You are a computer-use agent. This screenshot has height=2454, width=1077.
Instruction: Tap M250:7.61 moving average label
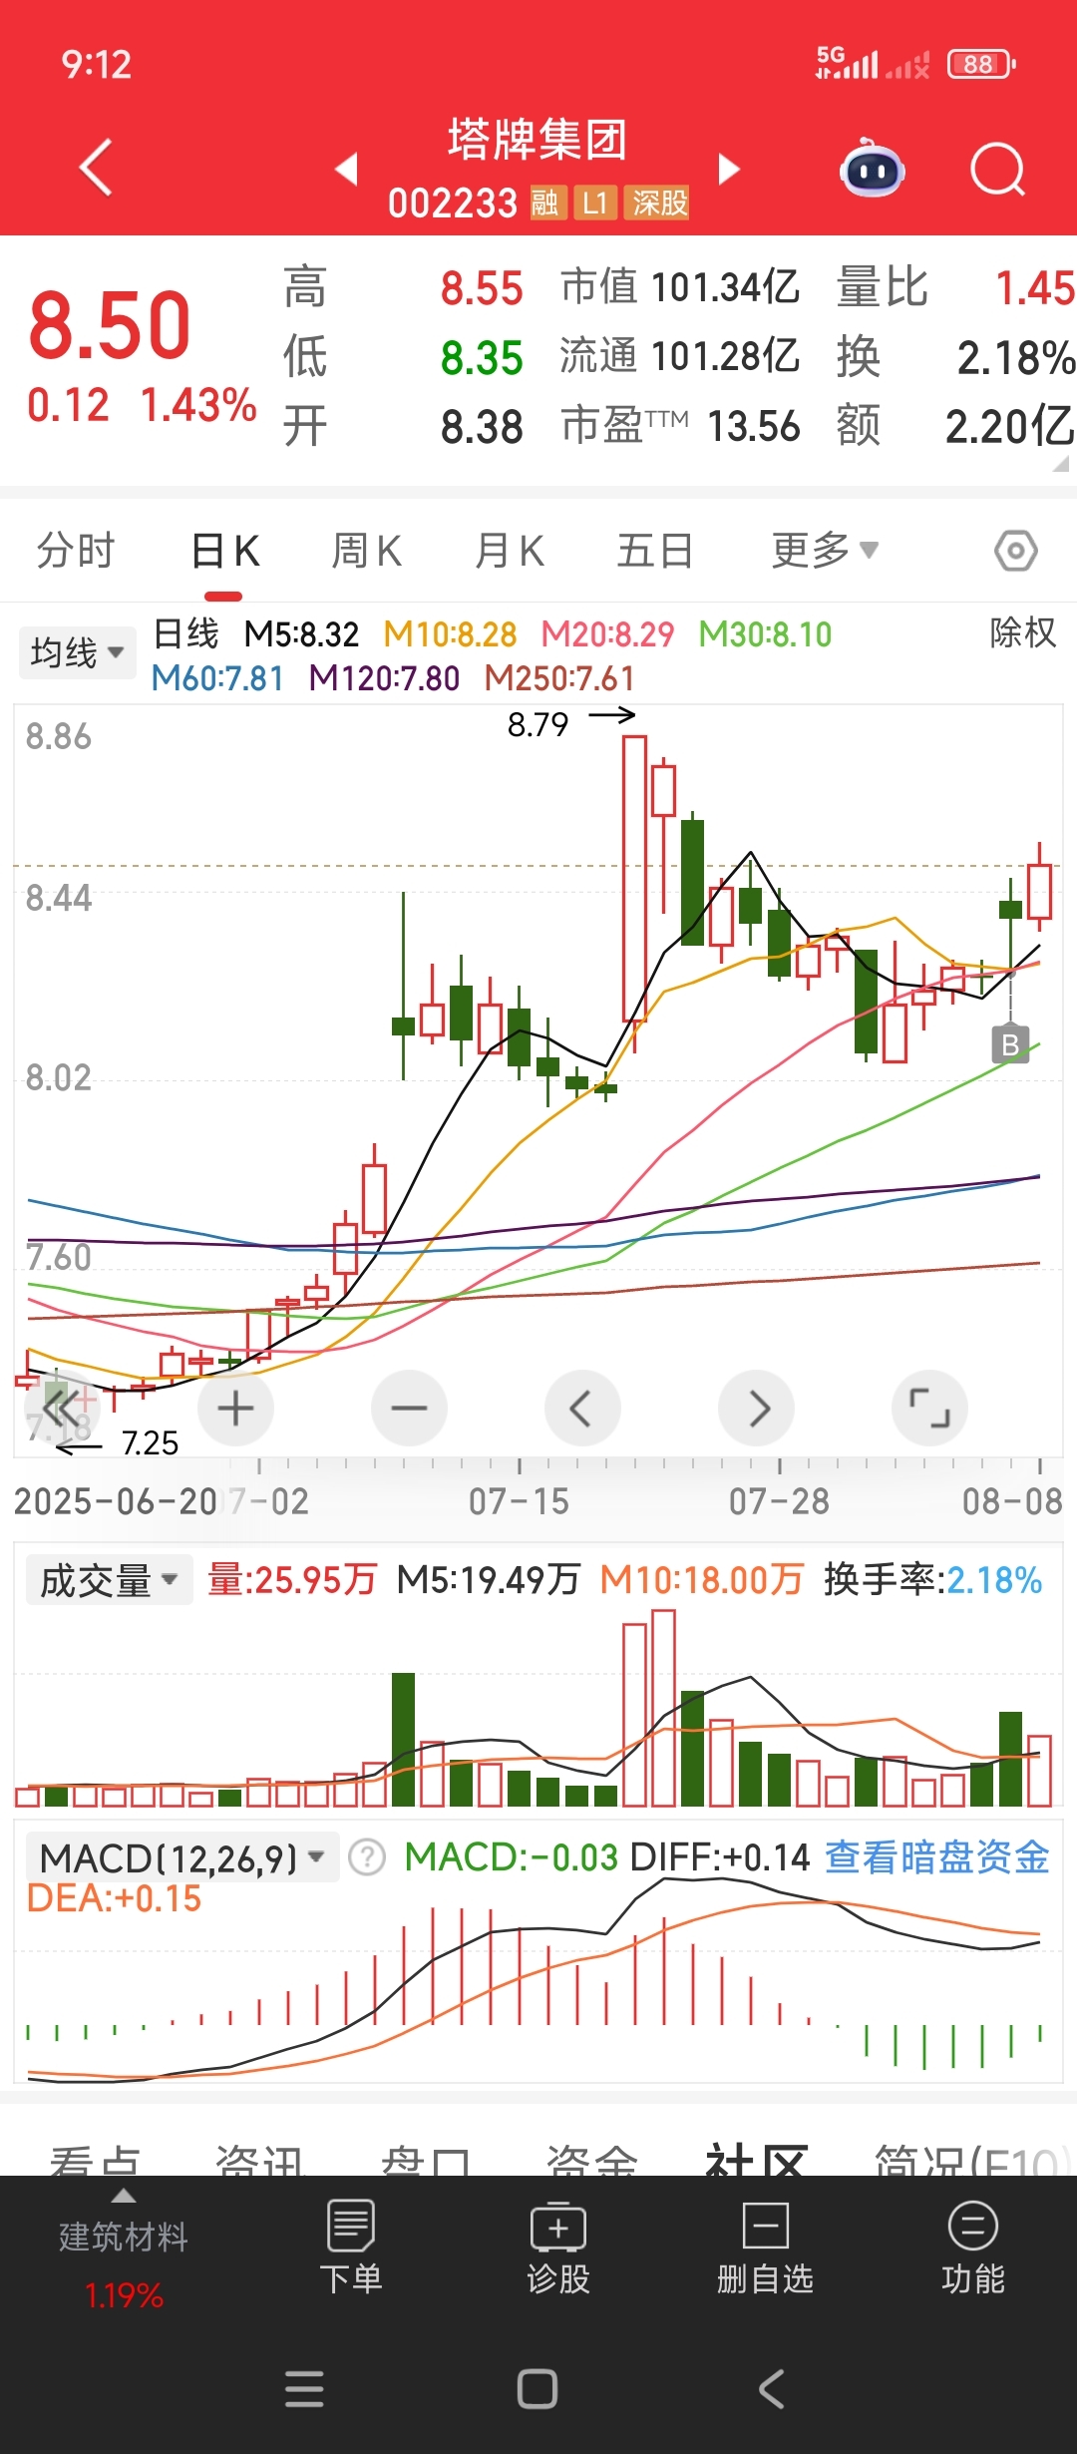[559, 678]
